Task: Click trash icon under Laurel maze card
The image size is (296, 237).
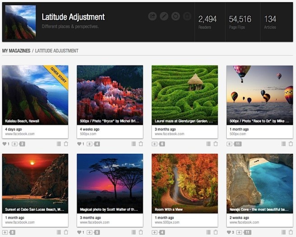Action: (x=216, y=144)
